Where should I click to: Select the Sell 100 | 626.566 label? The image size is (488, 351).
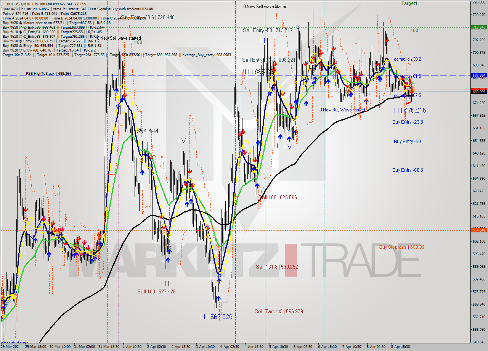pos(278,197)
